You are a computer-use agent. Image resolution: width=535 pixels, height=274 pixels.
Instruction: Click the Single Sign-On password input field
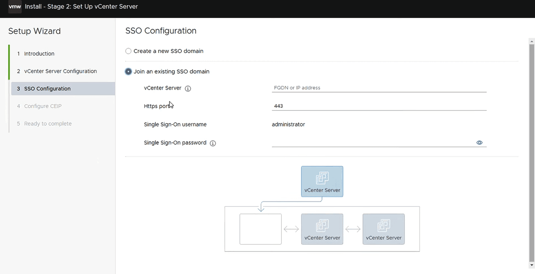tap(373, 143)
